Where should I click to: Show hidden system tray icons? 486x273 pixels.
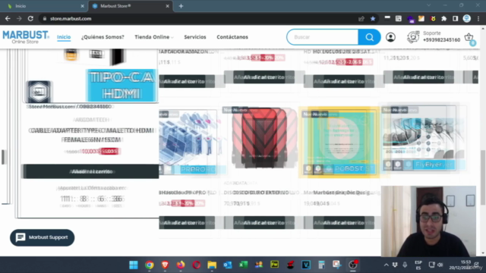click(387, 265)
